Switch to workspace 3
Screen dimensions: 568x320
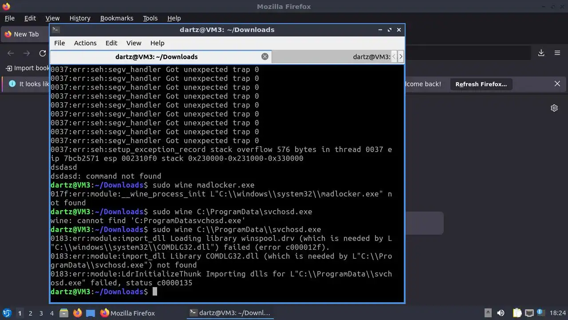point(41,313)
